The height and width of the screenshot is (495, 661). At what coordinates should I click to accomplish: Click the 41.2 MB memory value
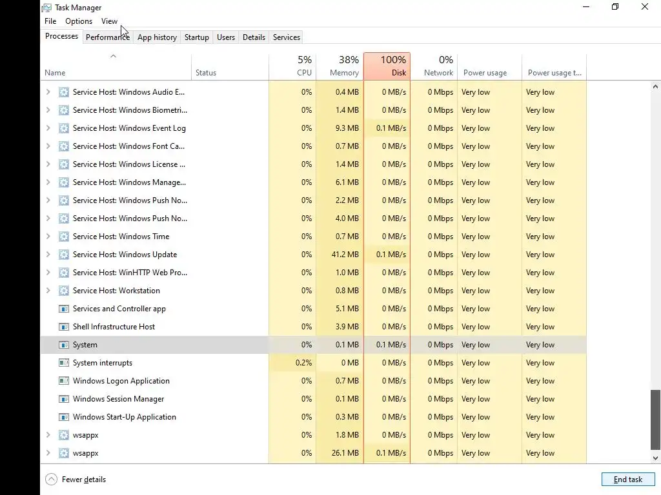(x=345, y=255)
